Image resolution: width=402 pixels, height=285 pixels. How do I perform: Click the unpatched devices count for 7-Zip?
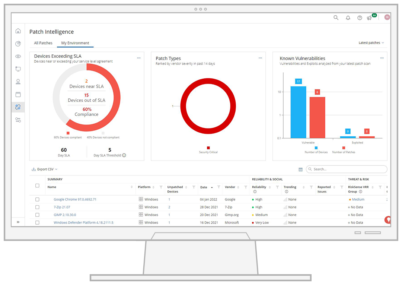pyautogui.click(x=169, y=207)
